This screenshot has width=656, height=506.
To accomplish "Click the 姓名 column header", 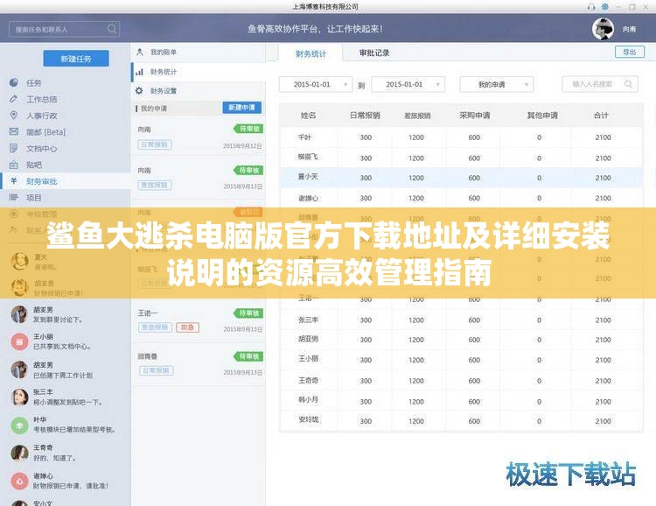I will tap(308, 116).
